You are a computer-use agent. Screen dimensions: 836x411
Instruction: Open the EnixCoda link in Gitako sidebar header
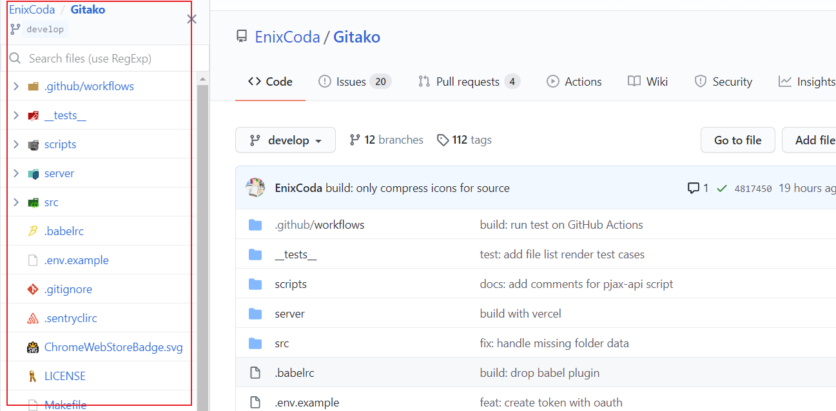coord(32,10)
